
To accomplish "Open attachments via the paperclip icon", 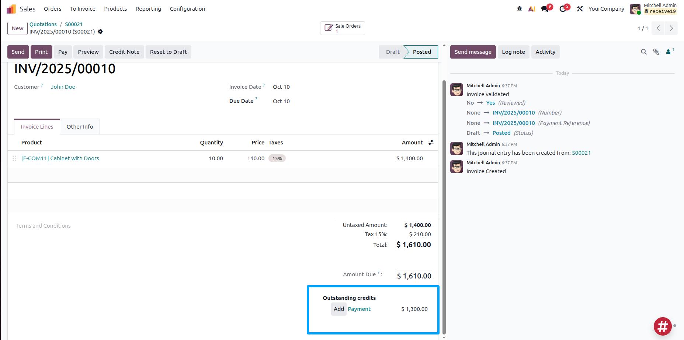I will tap(656, 52).
